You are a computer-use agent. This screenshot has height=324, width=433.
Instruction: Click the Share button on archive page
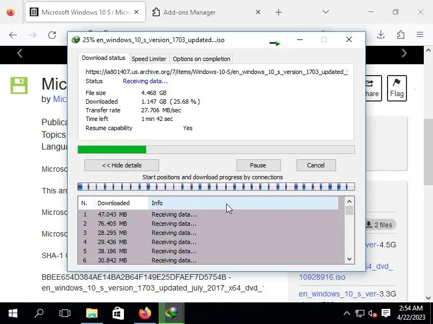point(373,88)
